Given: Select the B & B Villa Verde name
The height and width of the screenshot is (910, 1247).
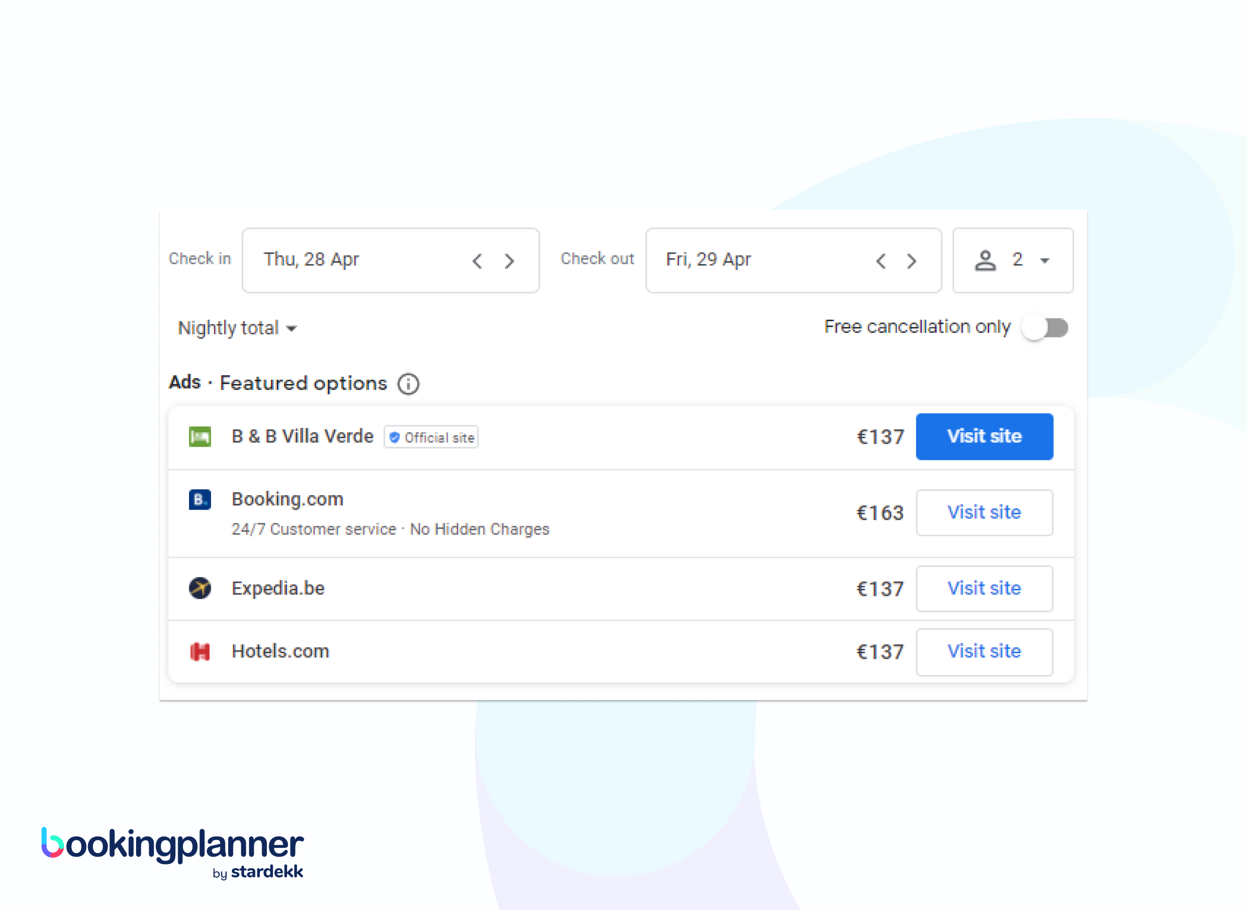Looking at the screenshot, I should [x=302, y=436].
